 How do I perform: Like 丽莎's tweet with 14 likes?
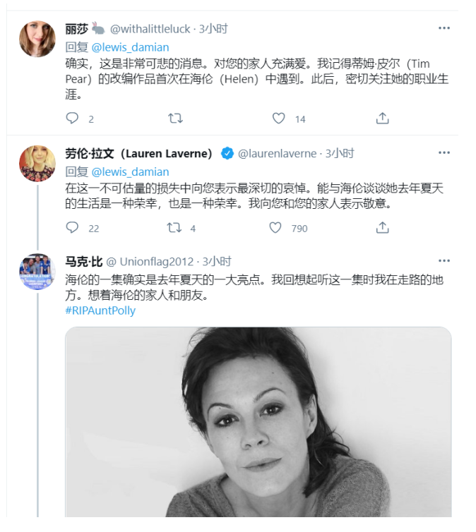point(279,119)
